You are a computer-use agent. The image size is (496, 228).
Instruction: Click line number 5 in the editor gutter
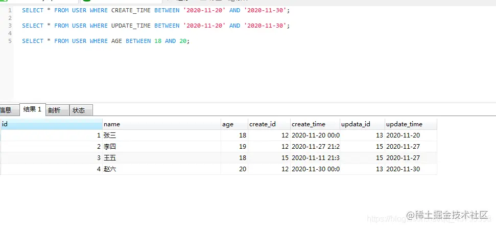tap(10, 41)
